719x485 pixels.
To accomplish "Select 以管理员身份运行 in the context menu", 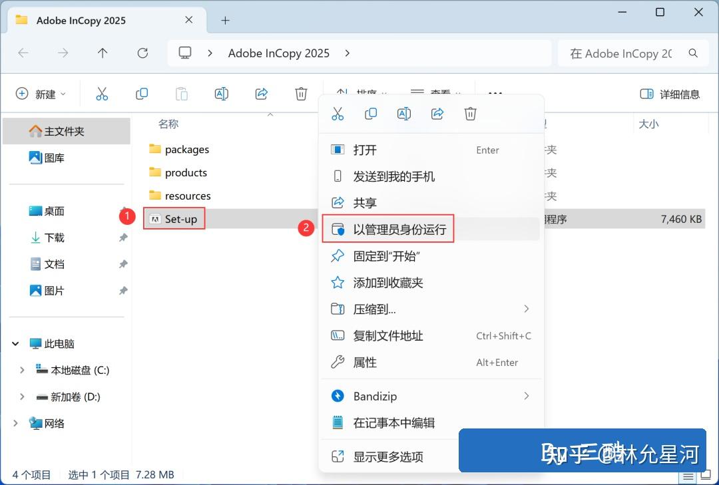I will click(389, 228).
